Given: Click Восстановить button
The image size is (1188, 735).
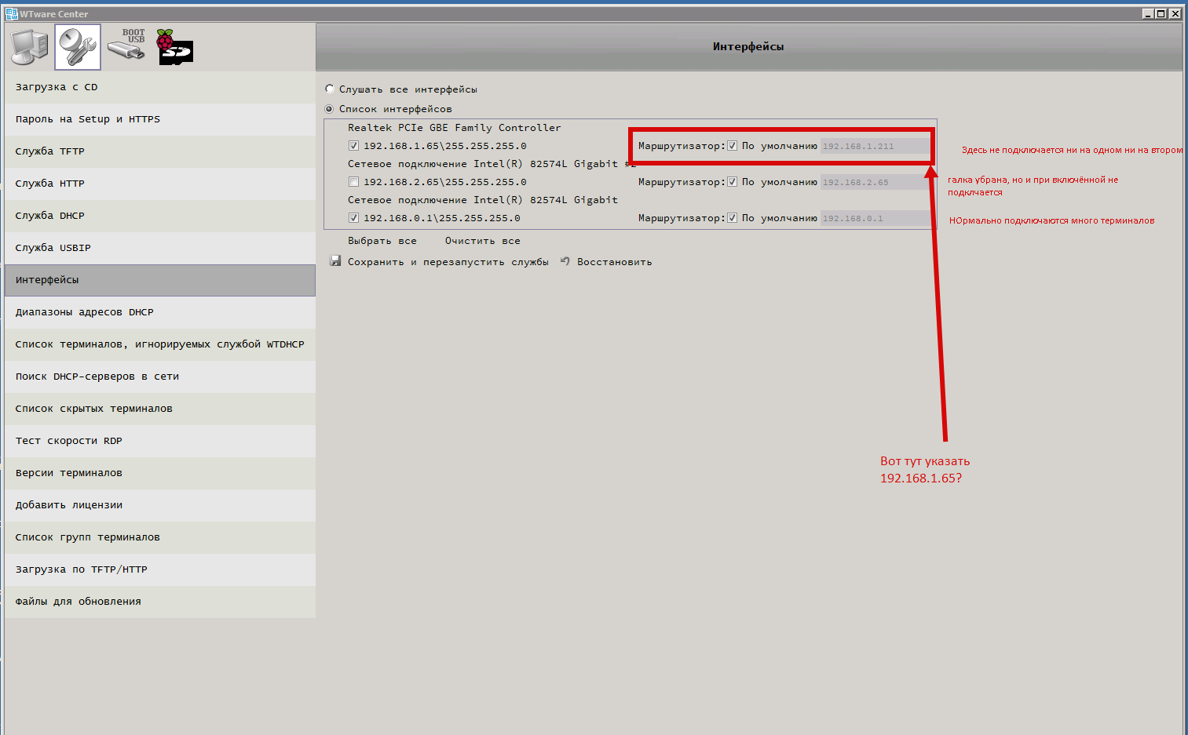Looking at the screenshot, I should coord(614,262).
